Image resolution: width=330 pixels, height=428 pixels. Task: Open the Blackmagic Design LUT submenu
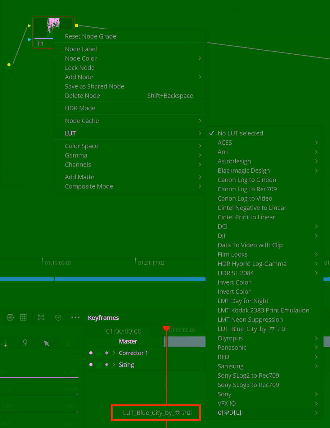[x=264, y=171]
